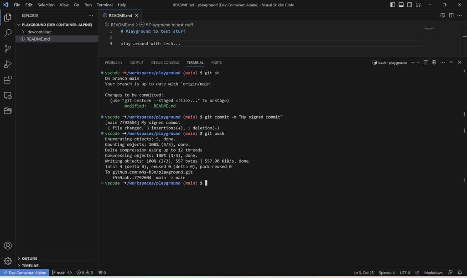Maximize the panel with chevron icon
The height and width of the screenshot is (278, 467).
(451, 62)
